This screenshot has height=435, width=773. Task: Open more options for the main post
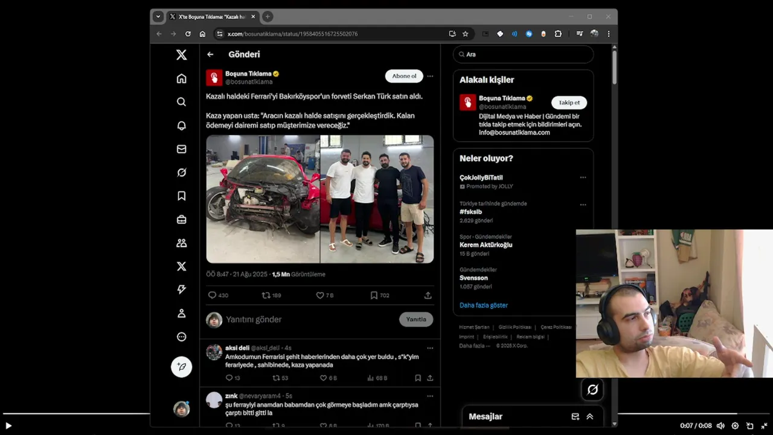[x=430, y=76]
